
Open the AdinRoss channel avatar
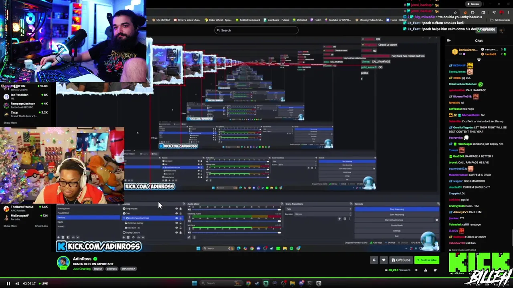point(63,263)
